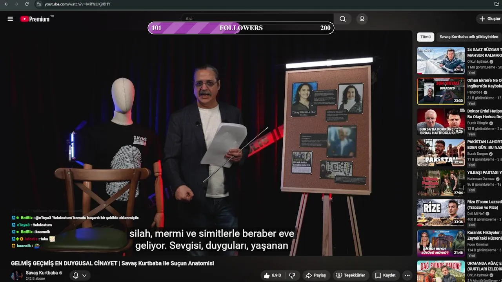Select the Tümü filter chip
502x282 pixels.
click(426, 37)
